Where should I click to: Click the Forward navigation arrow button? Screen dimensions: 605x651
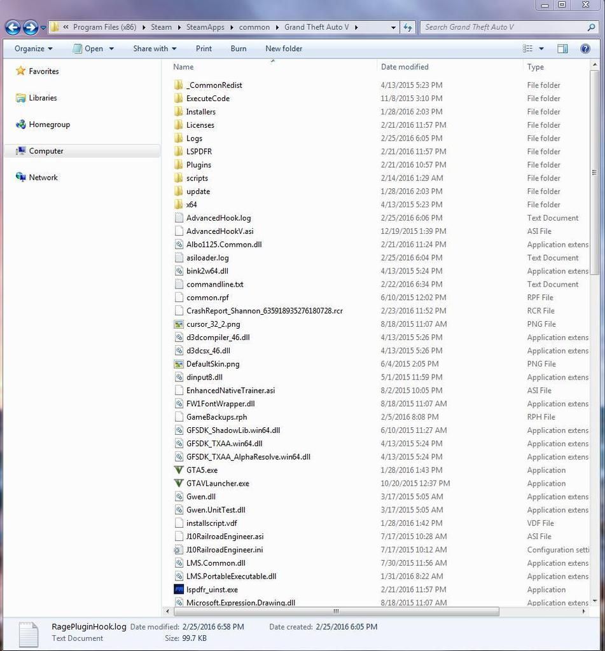30,27
